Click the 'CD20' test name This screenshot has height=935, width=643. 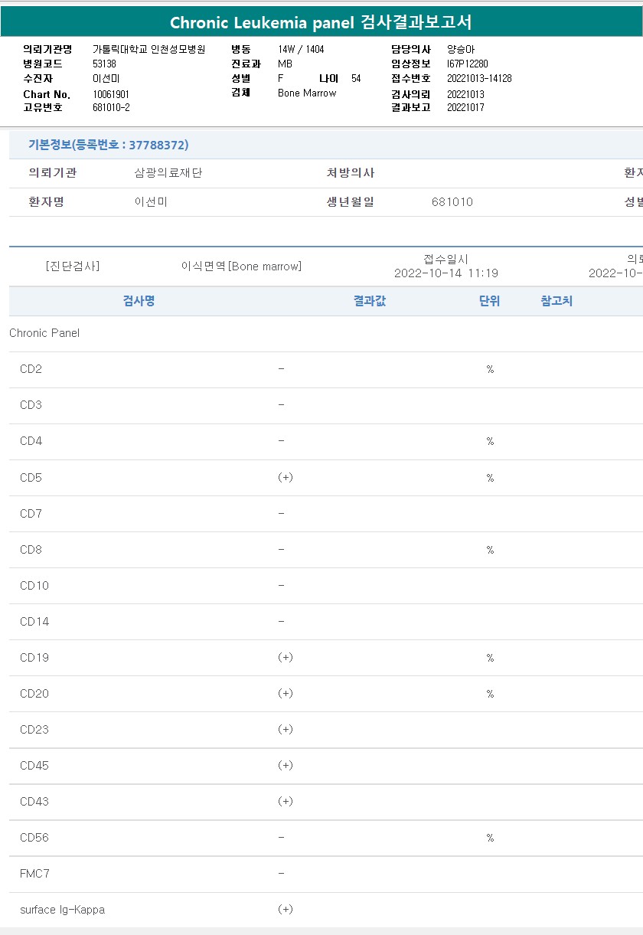click(x=34, y=694)
